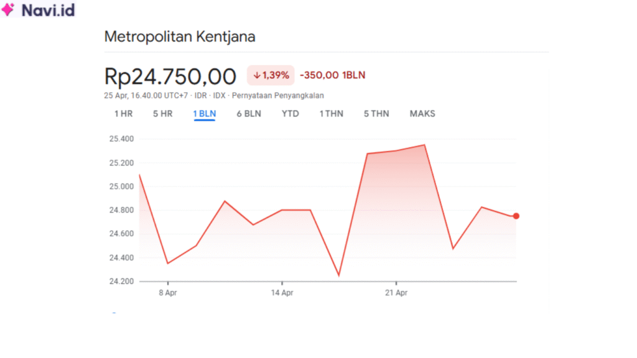Open the 1 THN chart period

[331, 114]
